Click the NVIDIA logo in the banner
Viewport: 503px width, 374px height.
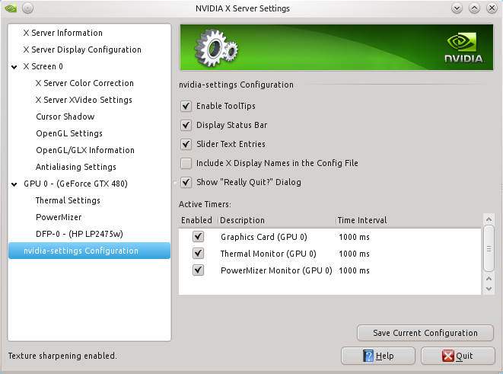(464, 47)
